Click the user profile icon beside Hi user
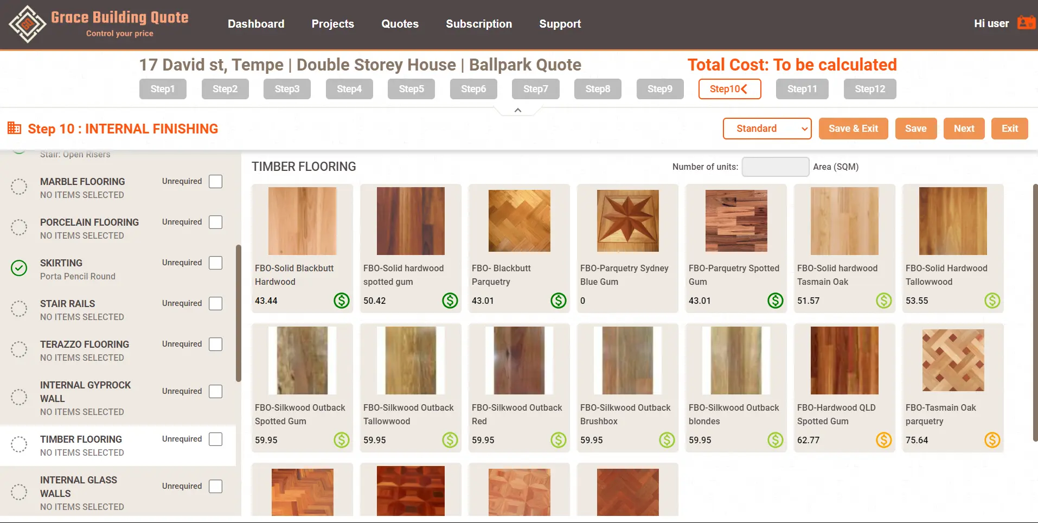Viewport: 1038px width, 523px height. 1026,23
